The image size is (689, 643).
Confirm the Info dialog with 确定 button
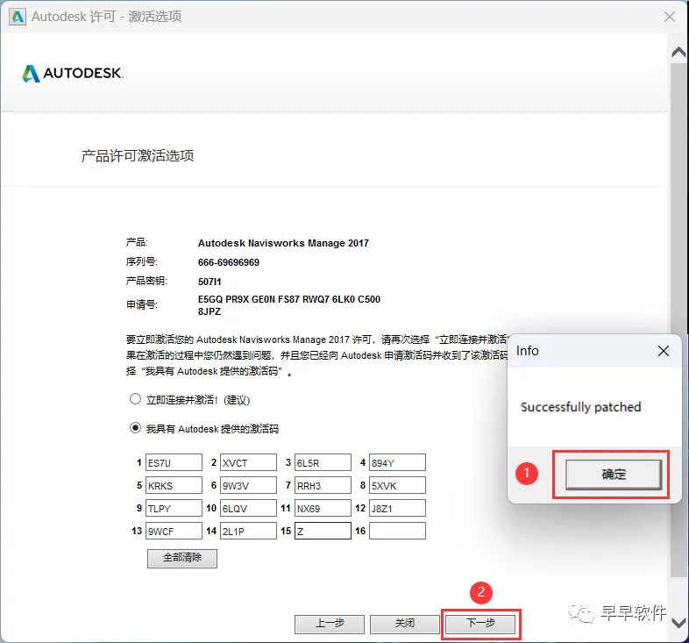(614, 474)
